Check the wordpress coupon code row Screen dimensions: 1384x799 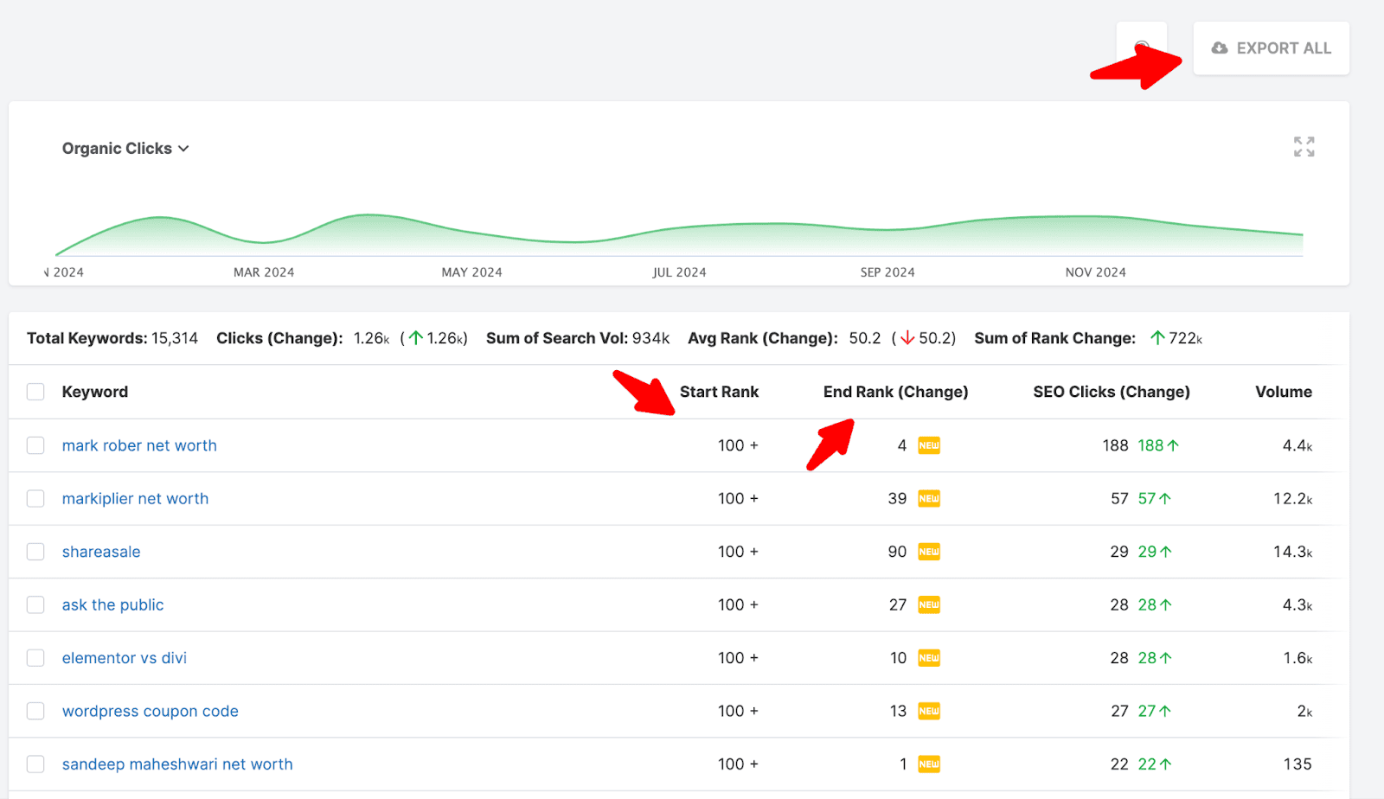[35, 711]
